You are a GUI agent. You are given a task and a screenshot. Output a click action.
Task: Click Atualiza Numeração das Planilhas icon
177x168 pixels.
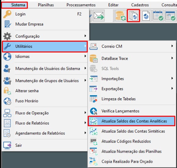[93, 151]
